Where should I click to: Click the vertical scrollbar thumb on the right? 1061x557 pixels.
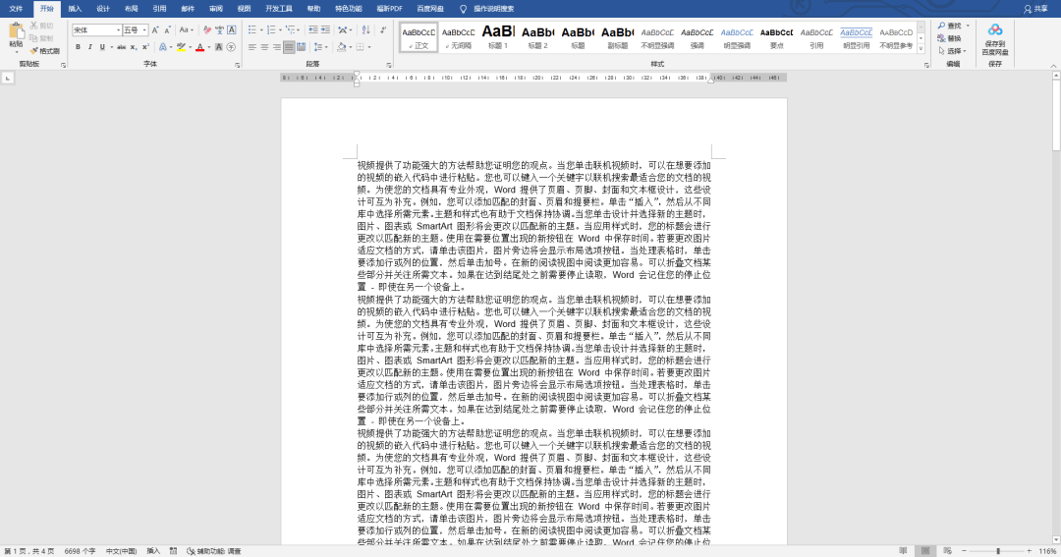1056,115
